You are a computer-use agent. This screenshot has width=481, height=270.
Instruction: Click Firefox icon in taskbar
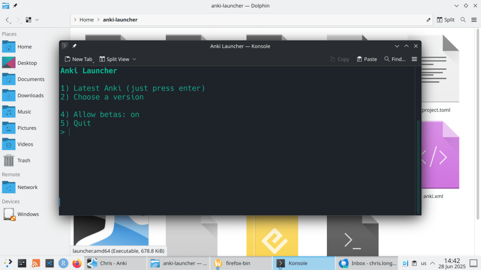coord(77,263)
